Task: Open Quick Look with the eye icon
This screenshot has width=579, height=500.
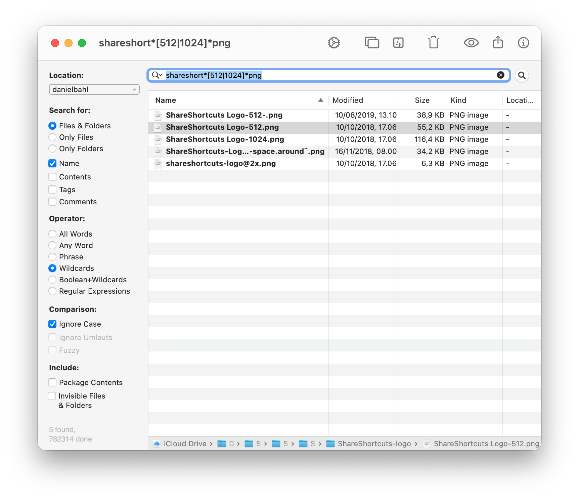Action: click(x=471, y=43)
